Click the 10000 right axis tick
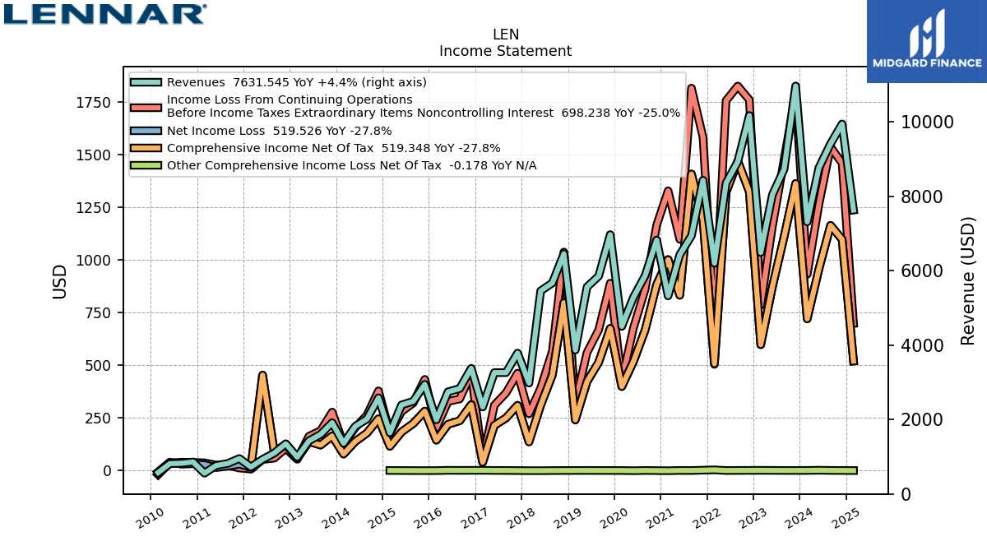Viewport: 987px width, 555px height. pos(926,123)
